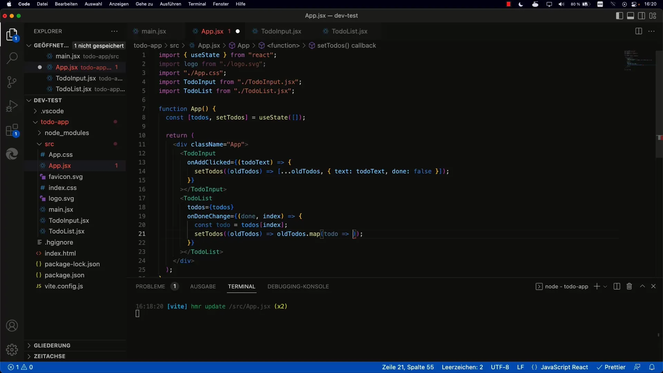Viewport: 663px width, 373px height.
Task: Open App.css in file tree
Action: (x=60, y=155)
